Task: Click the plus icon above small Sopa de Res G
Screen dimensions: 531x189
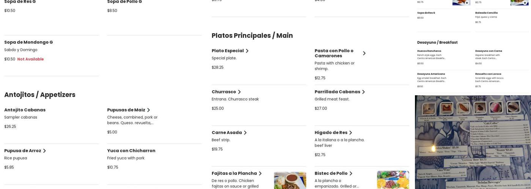Action: click(467, 3)
